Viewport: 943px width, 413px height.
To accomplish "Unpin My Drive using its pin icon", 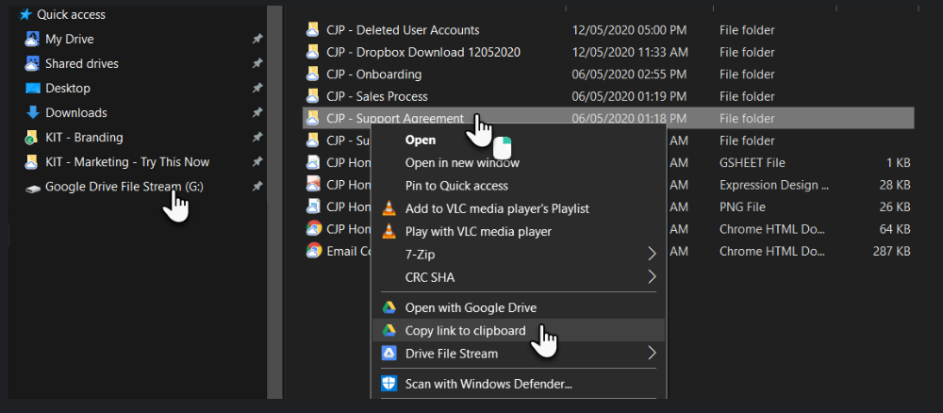I will (x=257, y=39).
